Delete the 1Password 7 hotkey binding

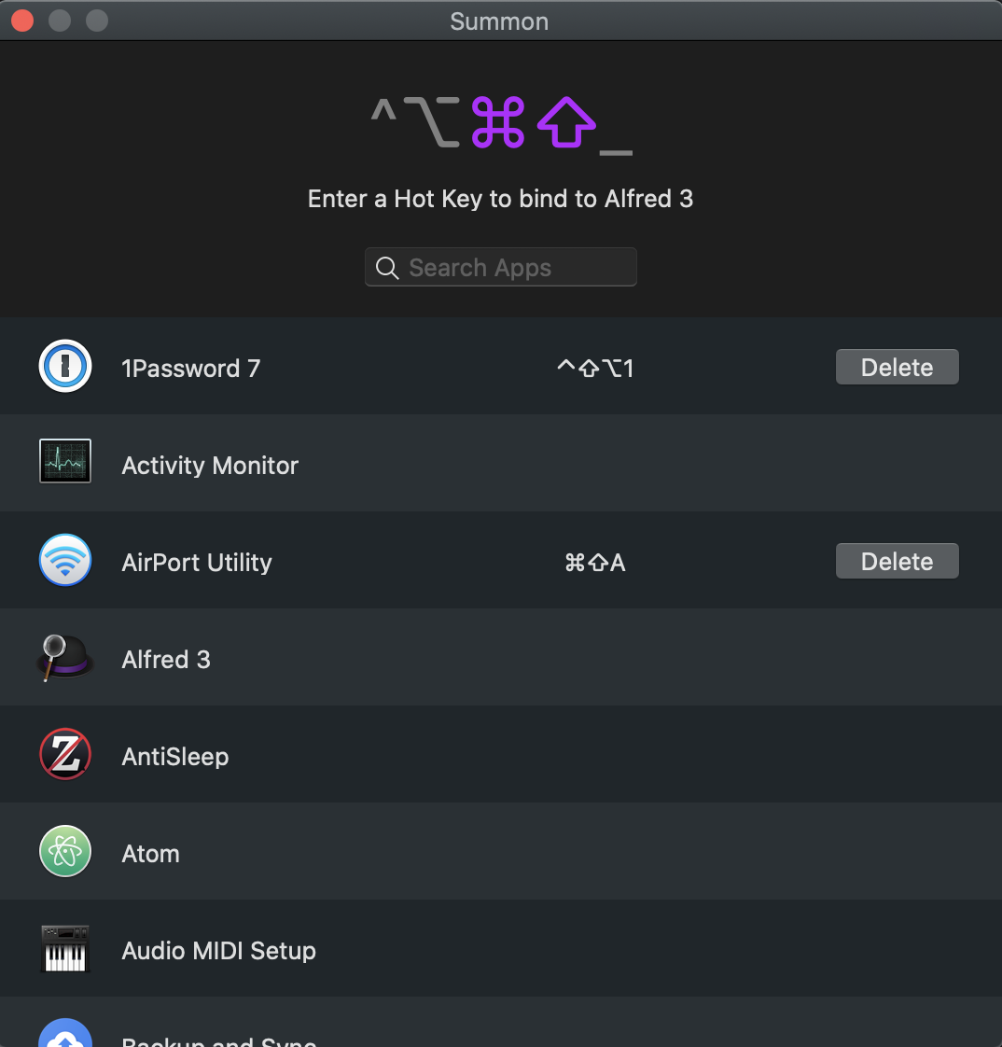[898, 367]
